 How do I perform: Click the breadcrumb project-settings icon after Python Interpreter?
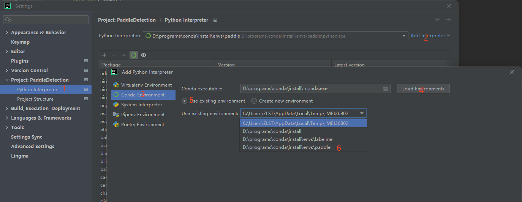coord(215,20)
